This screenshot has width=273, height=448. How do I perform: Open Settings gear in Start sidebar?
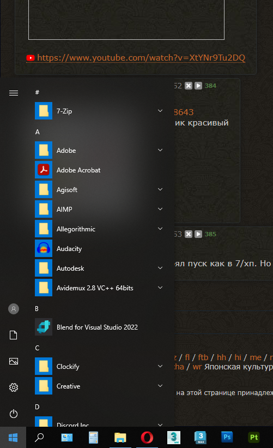[14, 387]
